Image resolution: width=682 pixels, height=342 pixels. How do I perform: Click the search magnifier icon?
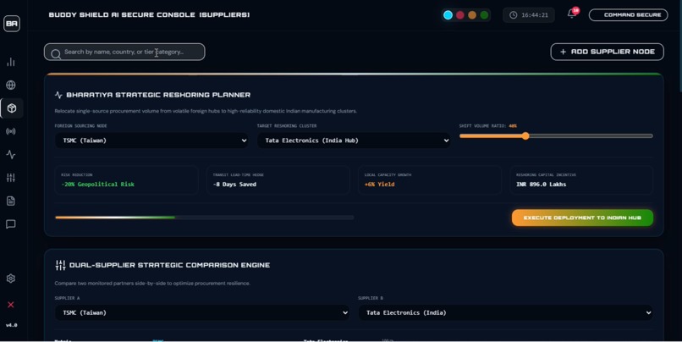(56, 54)
